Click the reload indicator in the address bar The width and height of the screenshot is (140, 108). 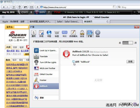coord(114,7)
